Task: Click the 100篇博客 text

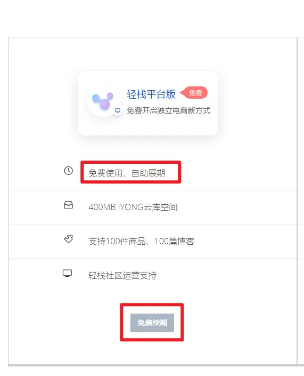Action: pos(174,241)
